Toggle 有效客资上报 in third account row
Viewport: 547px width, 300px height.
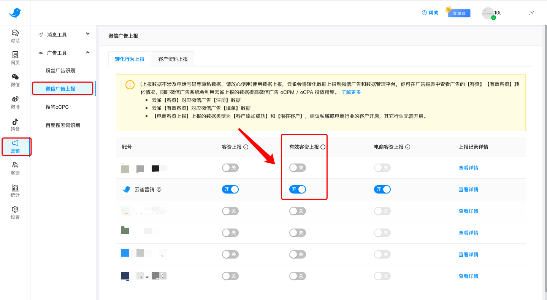[298, 211]
